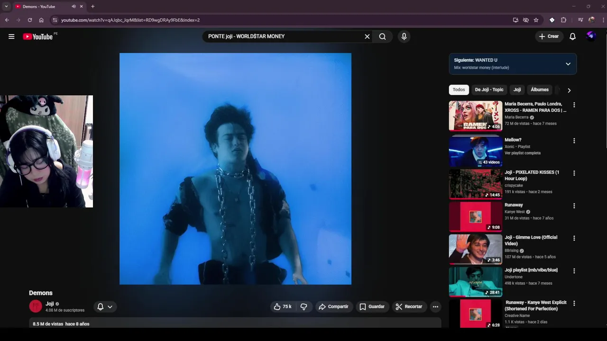
Task: Open options for Mellow? playlist
Action: 574,141
